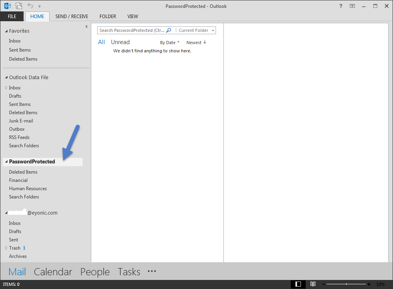393x289 pixels.
Task: Select Send/Receive All Folders in Quick Access Toolbar
Action: [18, 6]
